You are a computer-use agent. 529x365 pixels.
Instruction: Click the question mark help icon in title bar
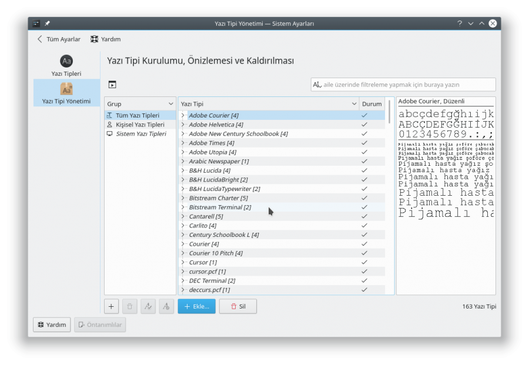click(460, 24)
